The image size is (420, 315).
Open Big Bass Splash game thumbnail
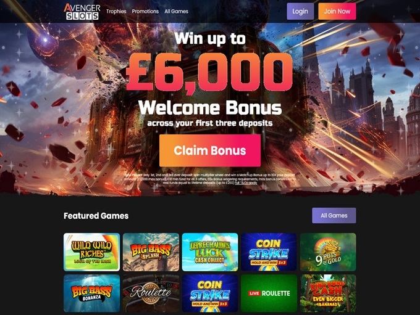[151, 252]
